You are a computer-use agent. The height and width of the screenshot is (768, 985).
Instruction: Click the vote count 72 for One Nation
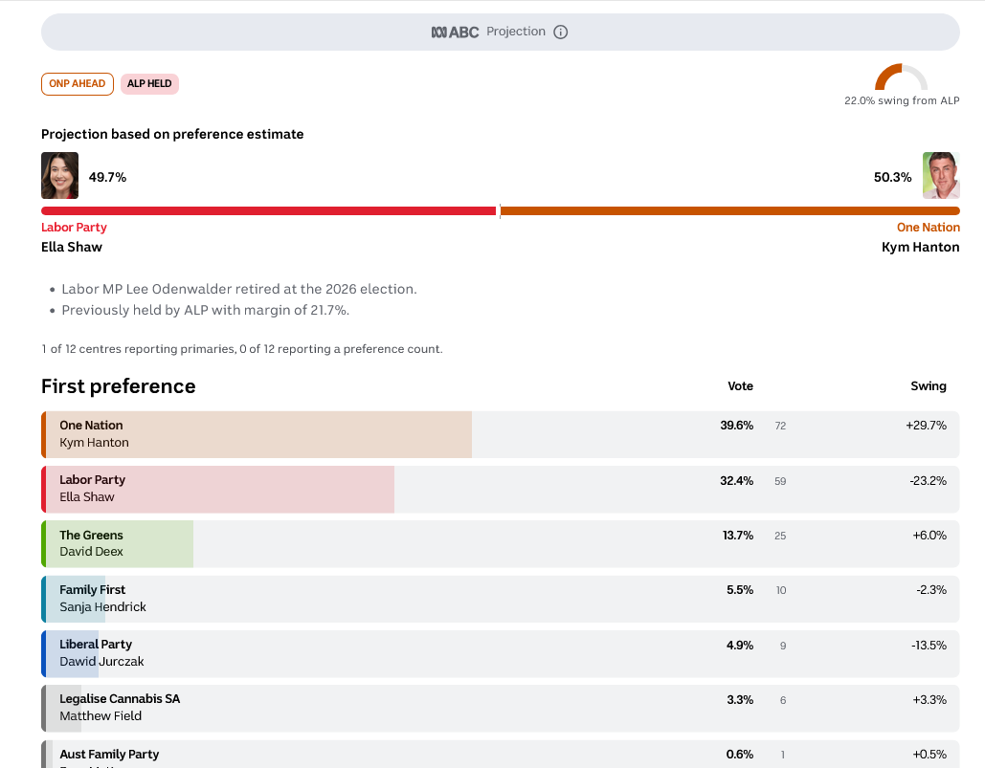[780, 426]
